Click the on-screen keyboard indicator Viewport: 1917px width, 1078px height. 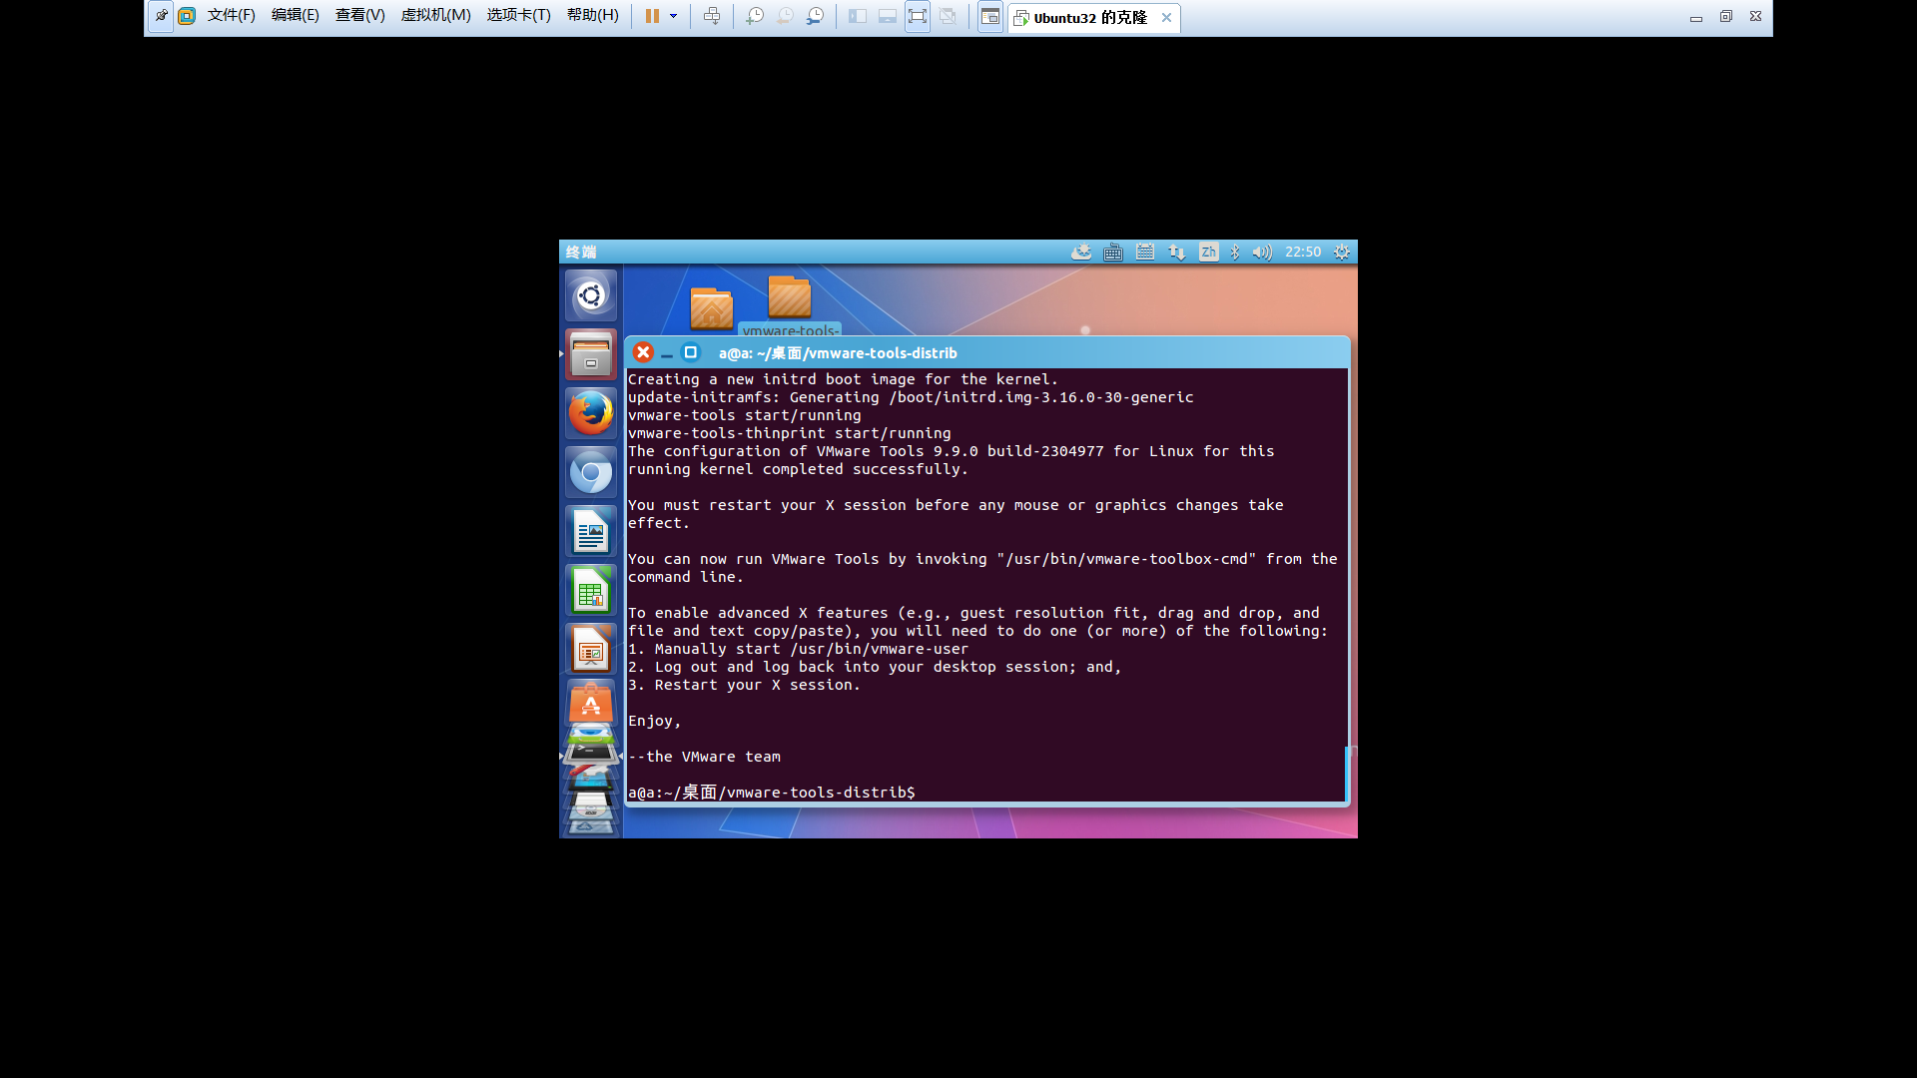[1113, 252]
